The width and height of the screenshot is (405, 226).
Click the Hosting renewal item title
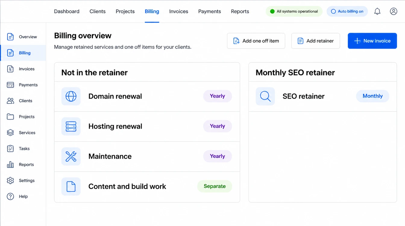(115, 126)
